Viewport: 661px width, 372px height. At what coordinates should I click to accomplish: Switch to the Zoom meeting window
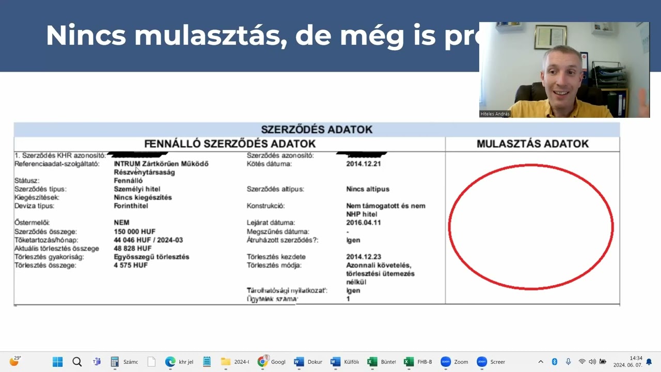pyautogui.click(x=454, y=362)
